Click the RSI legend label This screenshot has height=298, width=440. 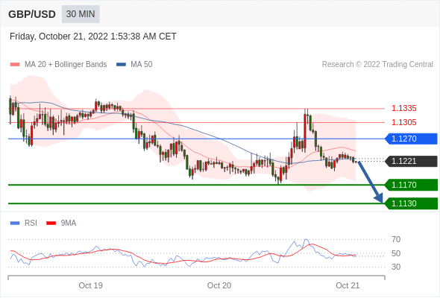tap(31, 223)
